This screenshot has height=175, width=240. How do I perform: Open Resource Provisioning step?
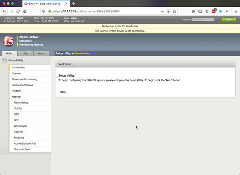30,79
